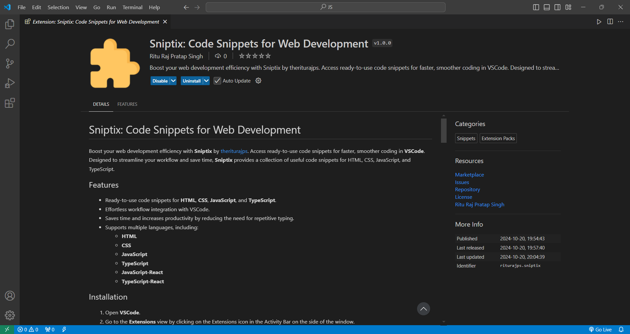Open errors and warnings in status bar

28,329
